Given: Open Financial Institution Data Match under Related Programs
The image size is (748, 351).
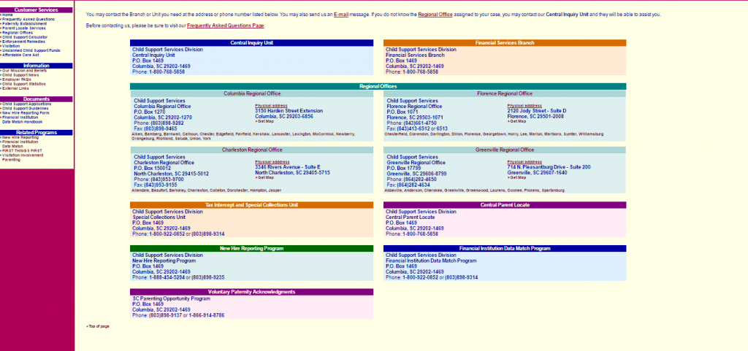Looking at the screenshot, I should pyautogui.click(x=20, y=144).
